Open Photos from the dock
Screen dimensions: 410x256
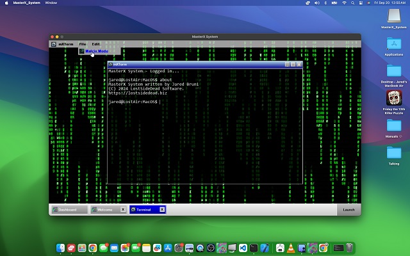tap(125, 248)
